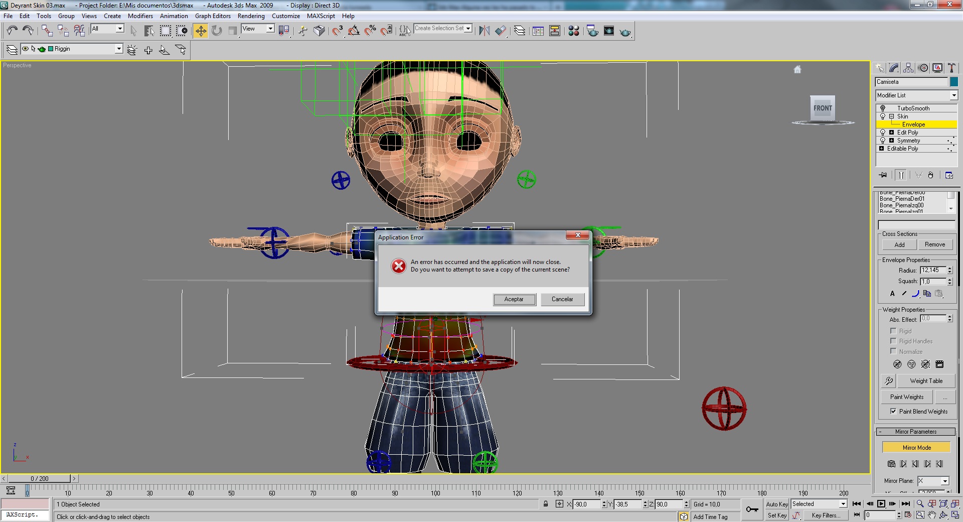
Task: Open the Utilities hammer tab
Action: pos(951,68)
